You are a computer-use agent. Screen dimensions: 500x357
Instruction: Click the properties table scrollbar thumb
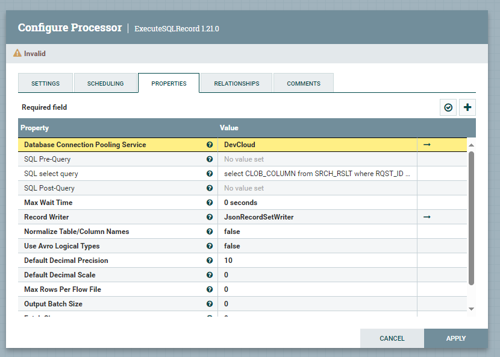click(x=471, y=218)
